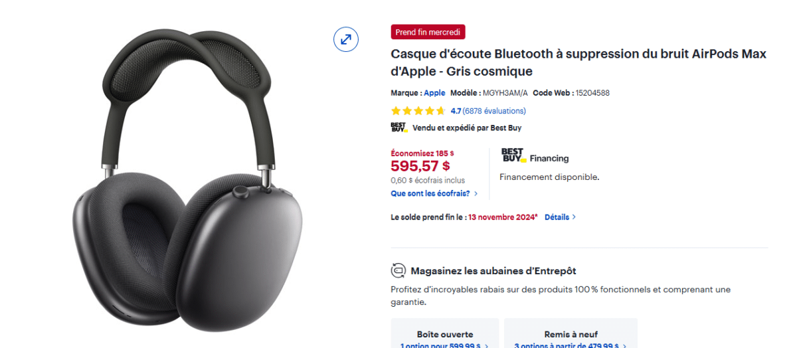Click the chevron after 1 option pour 599,99 $

(x=486, y=346)
